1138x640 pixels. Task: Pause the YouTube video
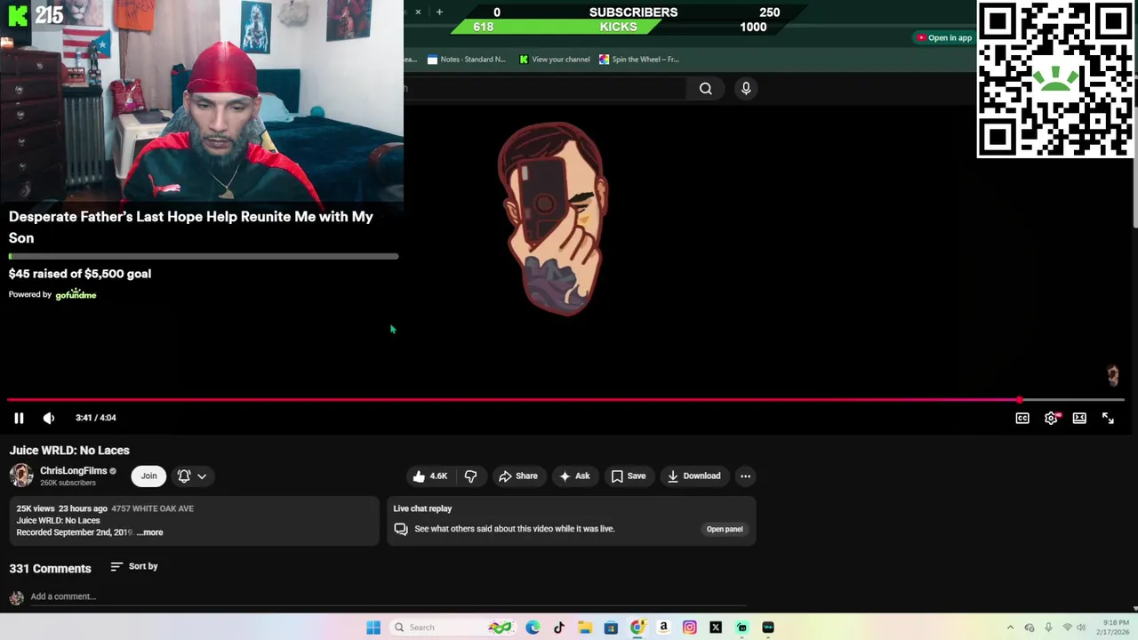point(19,418)
